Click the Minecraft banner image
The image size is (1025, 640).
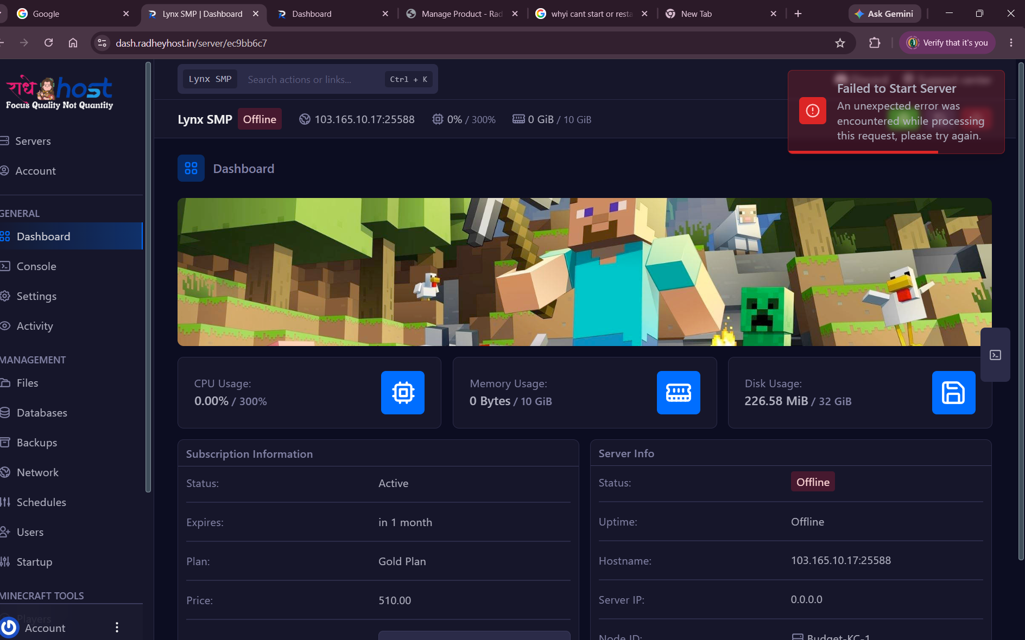pos(585,272)
